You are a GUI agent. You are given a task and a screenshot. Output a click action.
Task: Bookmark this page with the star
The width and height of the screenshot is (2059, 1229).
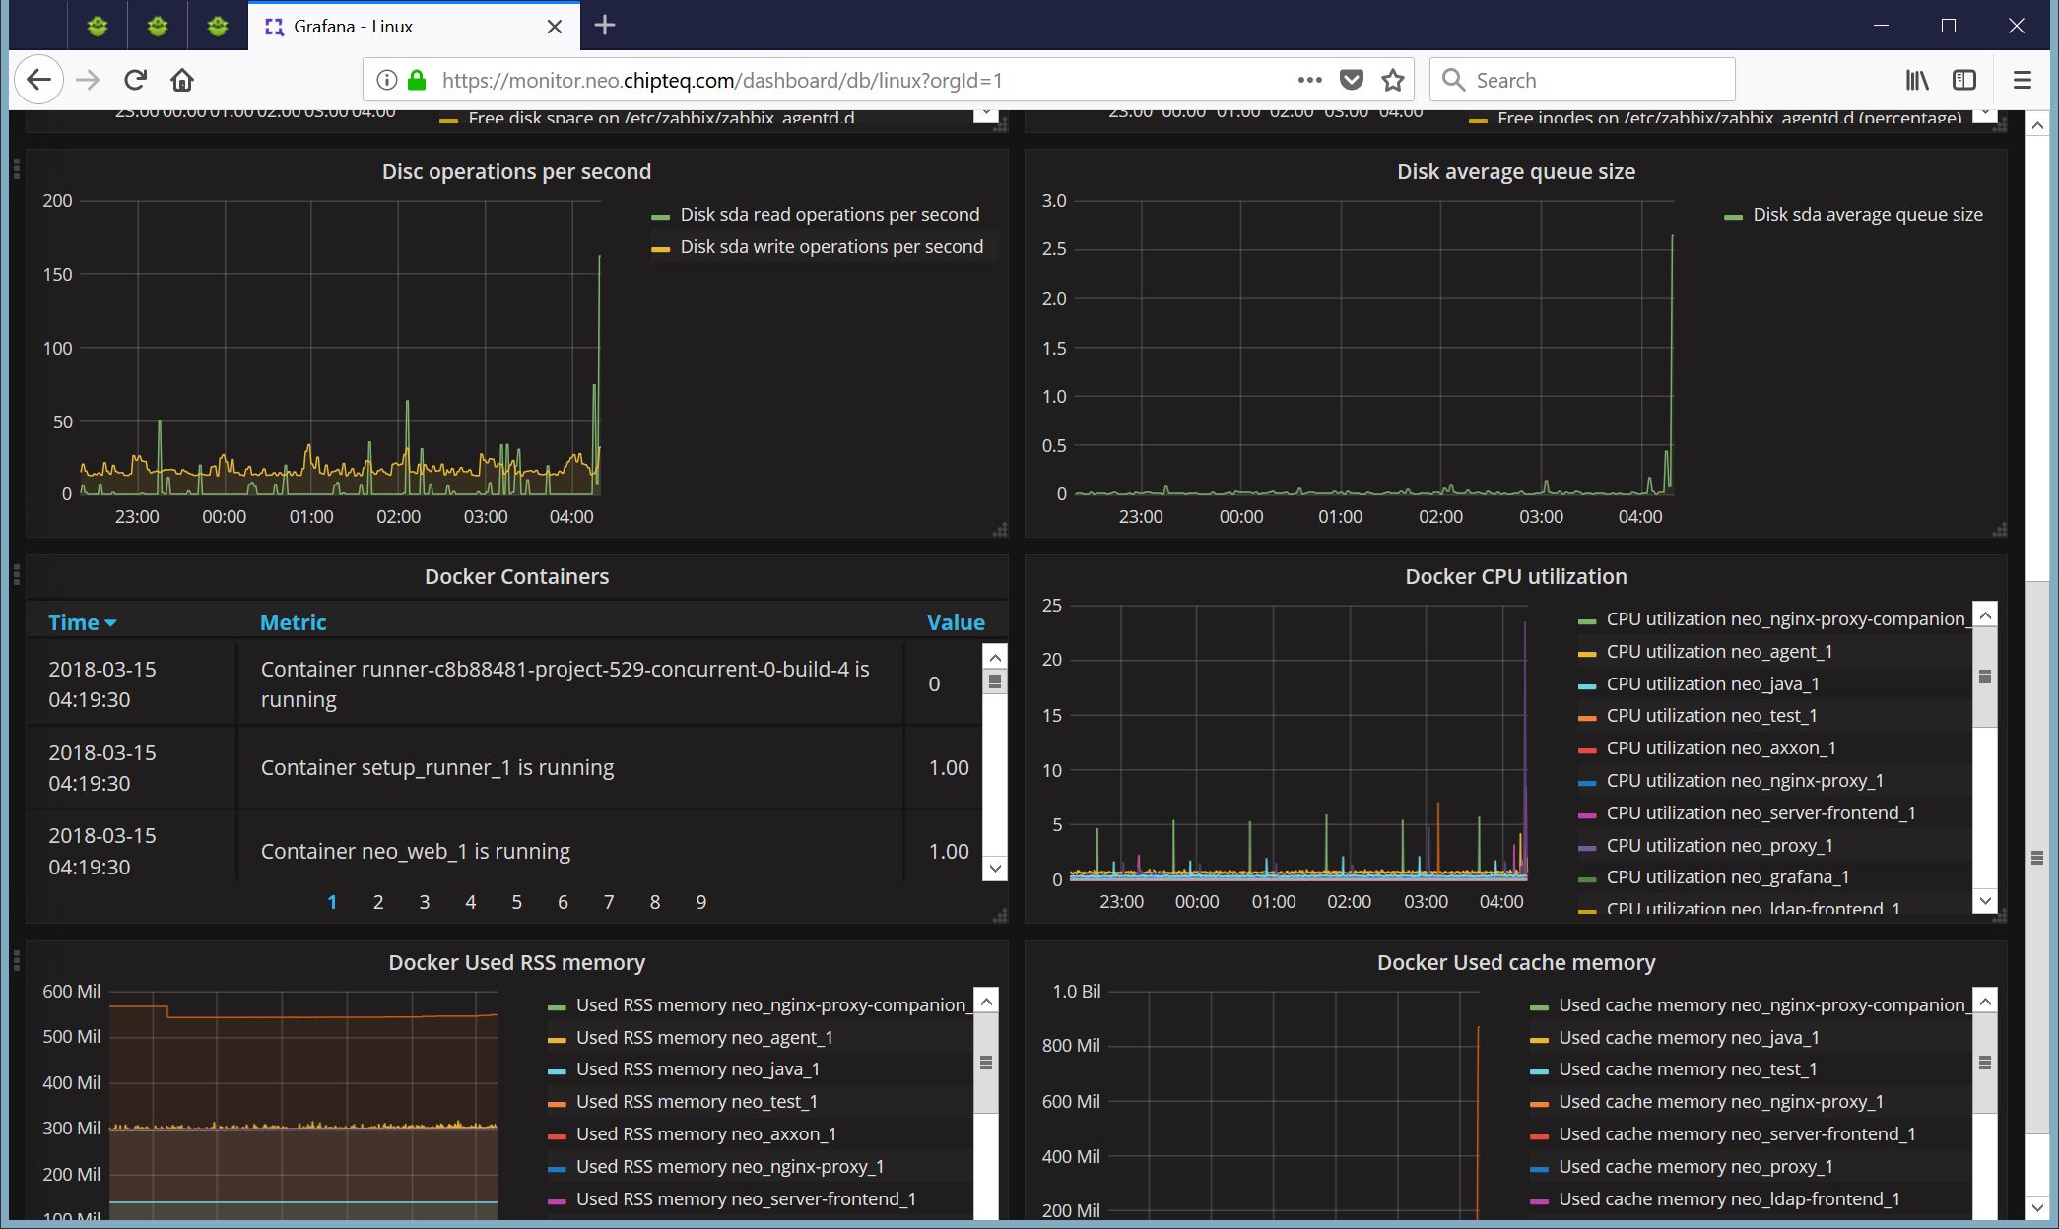point(1393,80)
